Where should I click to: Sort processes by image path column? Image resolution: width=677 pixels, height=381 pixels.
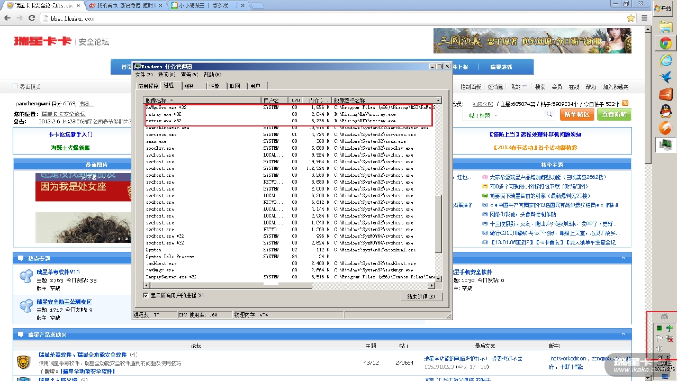pos(383,100)
